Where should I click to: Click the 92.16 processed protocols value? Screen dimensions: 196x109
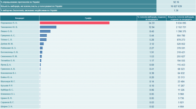click(x=176, y=2)
